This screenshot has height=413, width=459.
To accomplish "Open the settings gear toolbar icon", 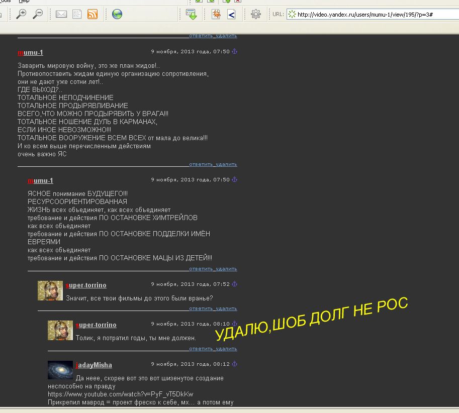I will coord(255,14).
